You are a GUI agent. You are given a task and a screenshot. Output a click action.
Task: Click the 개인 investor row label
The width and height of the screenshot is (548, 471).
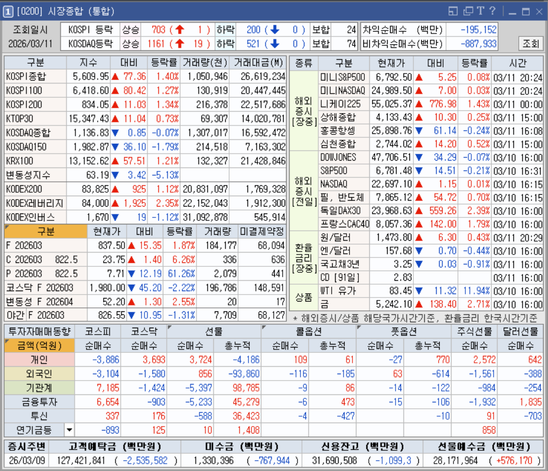40,360
